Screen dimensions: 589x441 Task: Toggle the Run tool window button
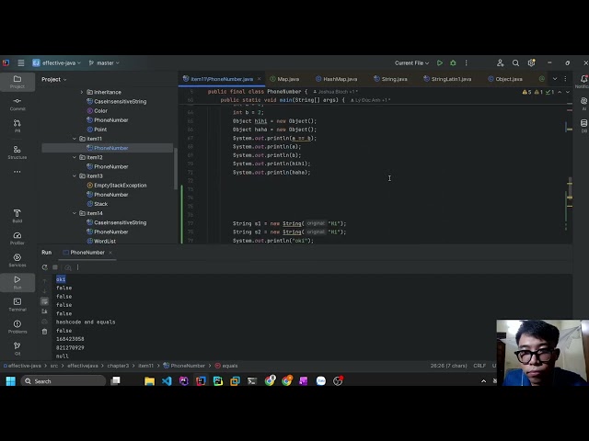17,282
